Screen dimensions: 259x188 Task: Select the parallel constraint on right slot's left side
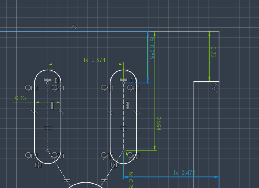(x=110, y=112)
